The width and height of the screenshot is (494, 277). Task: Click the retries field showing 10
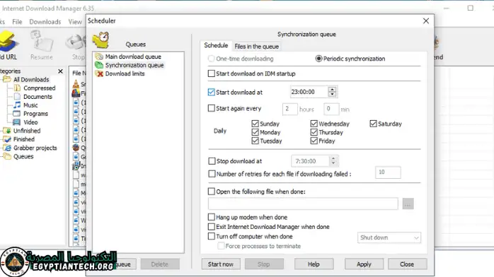pyautogui.click(x=388, y=172)
